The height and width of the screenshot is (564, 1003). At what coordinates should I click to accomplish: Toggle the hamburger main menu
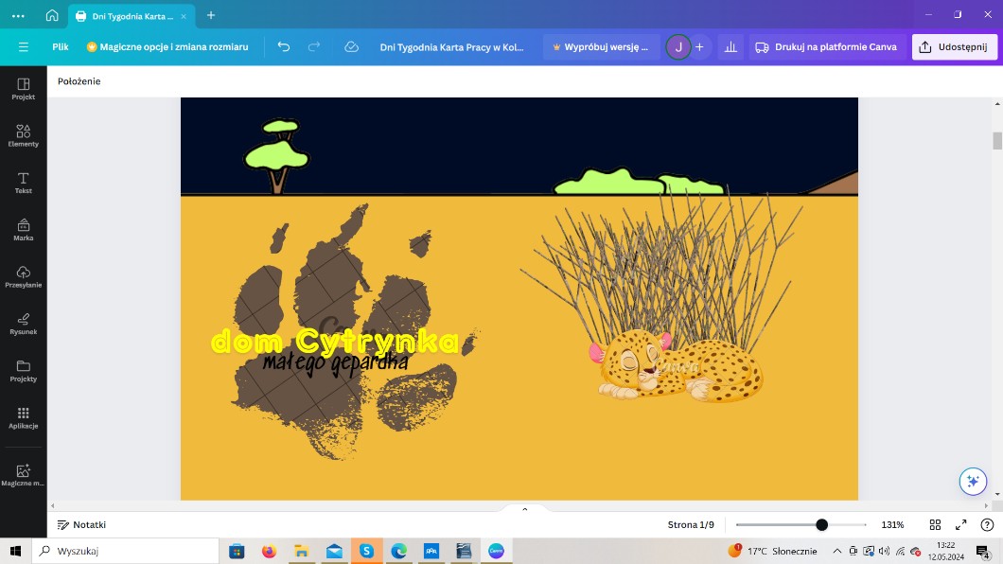click(24, 46)
